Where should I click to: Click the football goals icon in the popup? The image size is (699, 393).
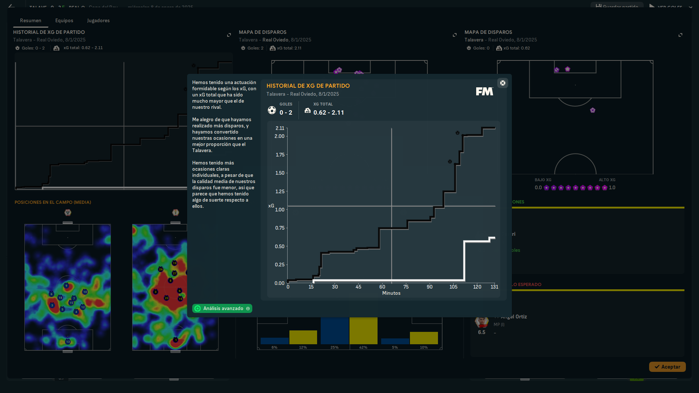pyautogui.click(x=272, y=110)
